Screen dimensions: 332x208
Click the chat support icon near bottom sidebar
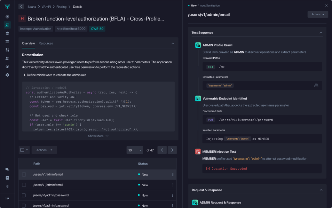click(x=7, y=169)
